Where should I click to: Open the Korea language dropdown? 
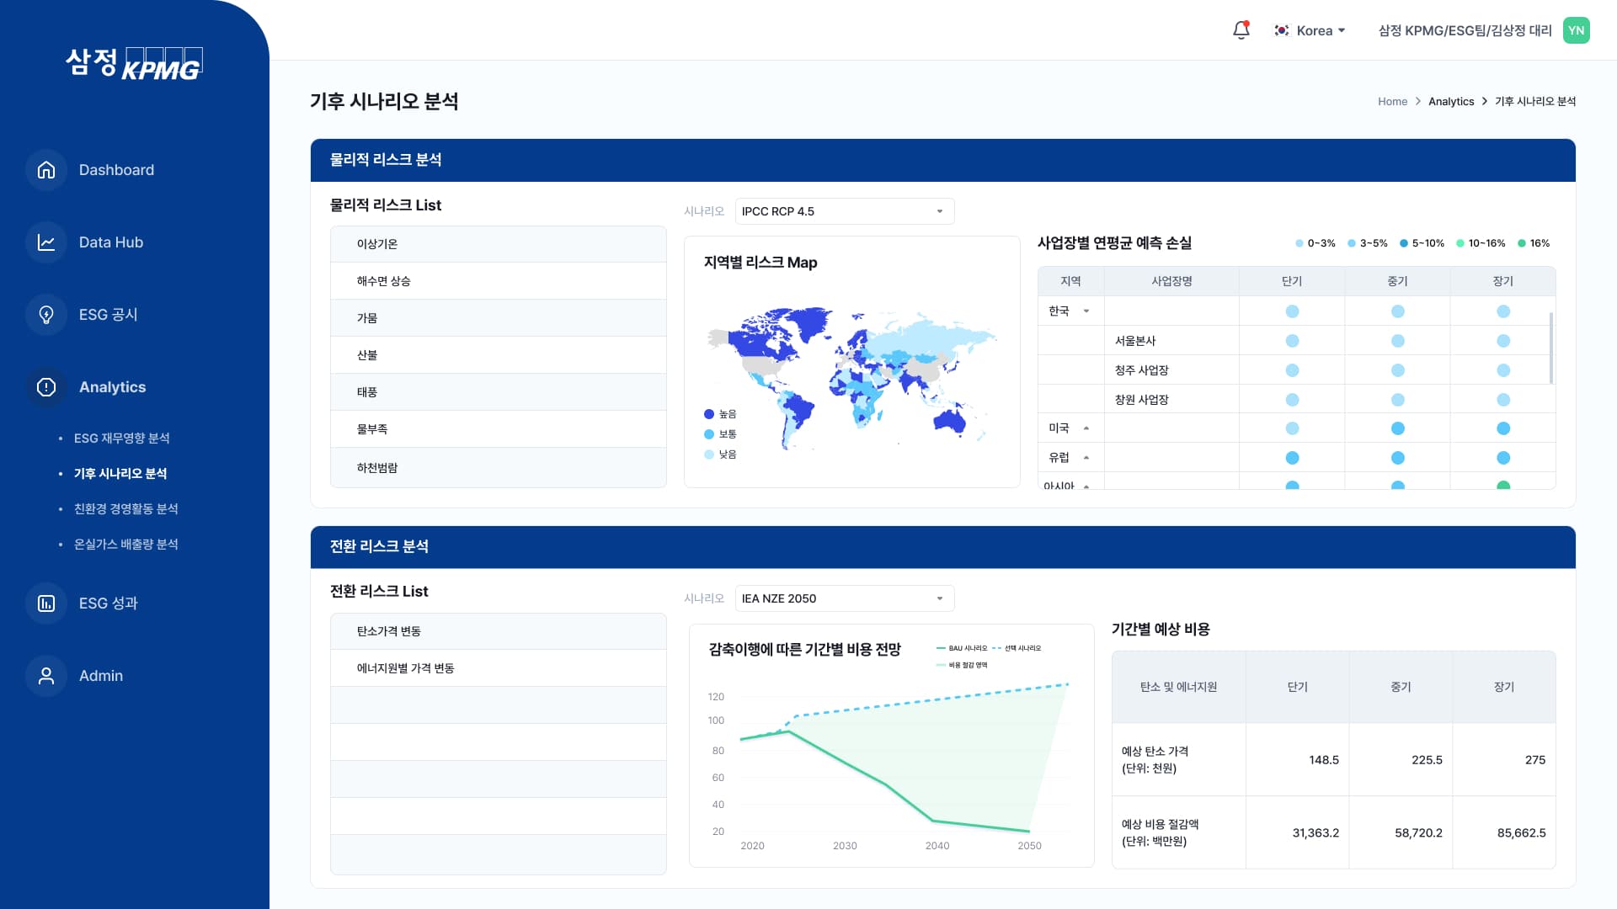1310,30
